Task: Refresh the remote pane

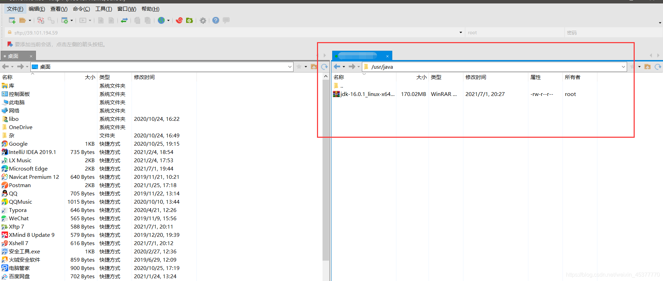Action: (x=658, y=67)
